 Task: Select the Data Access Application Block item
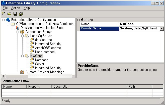(43, 28)
